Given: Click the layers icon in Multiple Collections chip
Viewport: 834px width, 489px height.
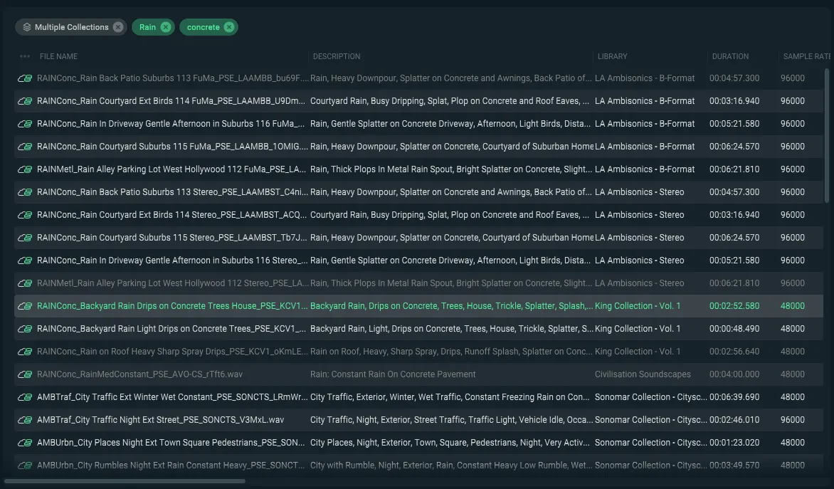Looking at the screenshot, I should [26, 27].
